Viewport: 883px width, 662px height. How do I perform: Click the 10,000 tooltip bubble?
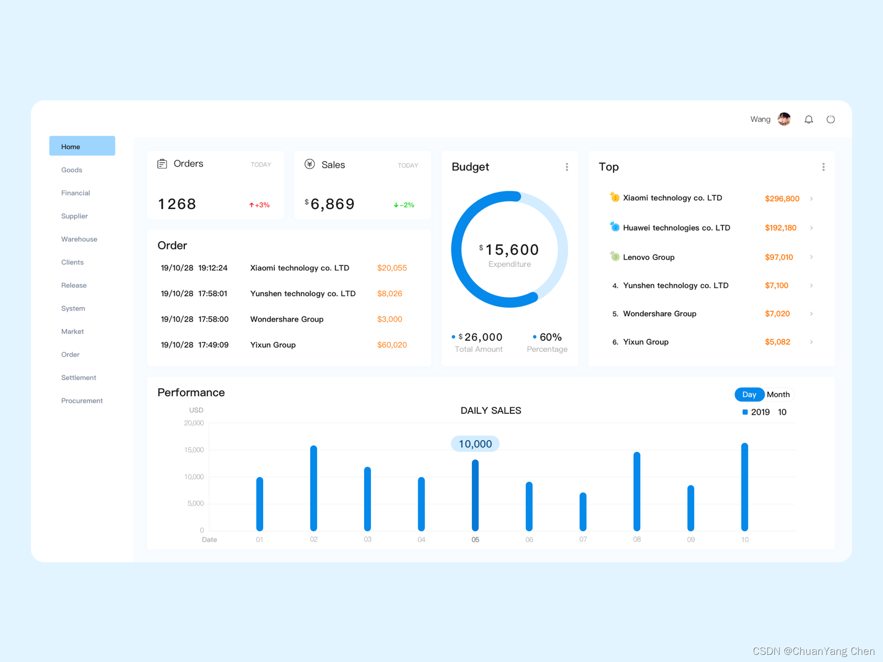coord(475,444)
